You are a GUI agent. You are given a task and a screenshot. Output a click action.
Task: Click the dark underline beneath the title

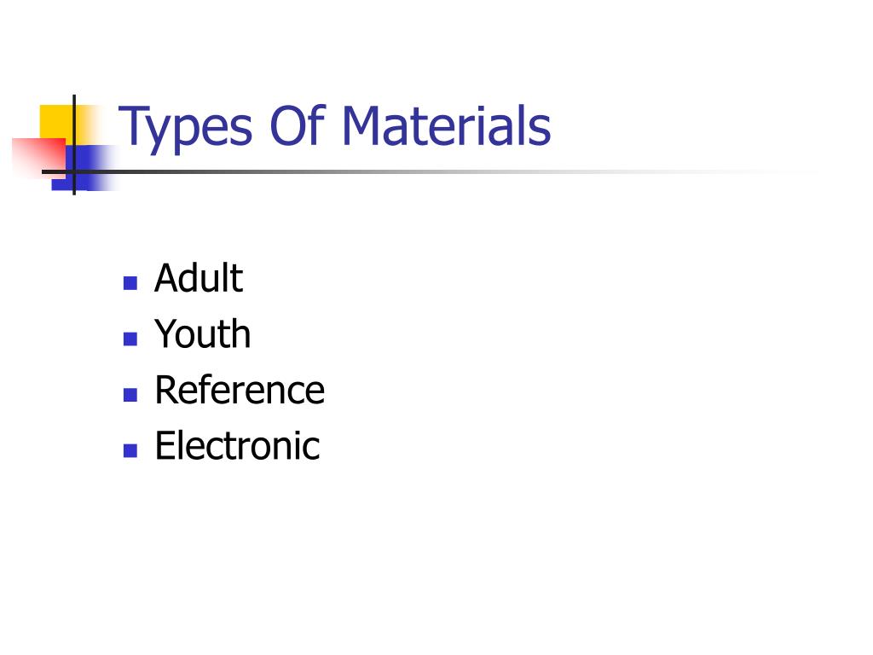coord(390,171)
